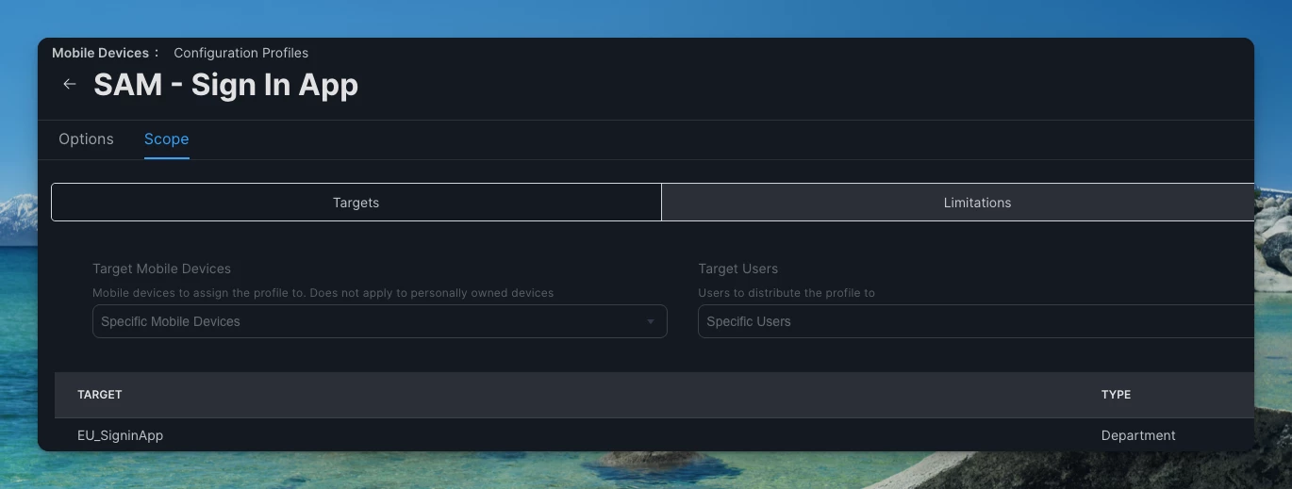Click the Department type cell

(x=1138, y=435)
